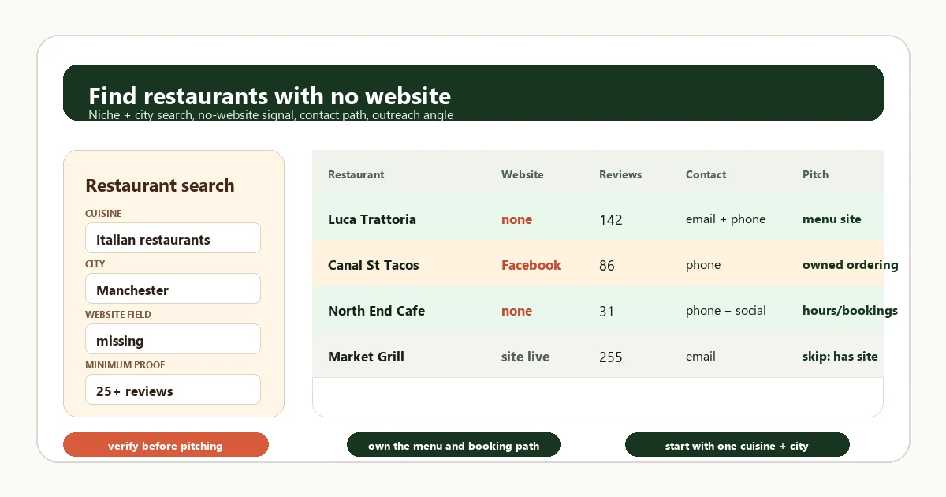Select the Market Grill row name

[366, 357]
